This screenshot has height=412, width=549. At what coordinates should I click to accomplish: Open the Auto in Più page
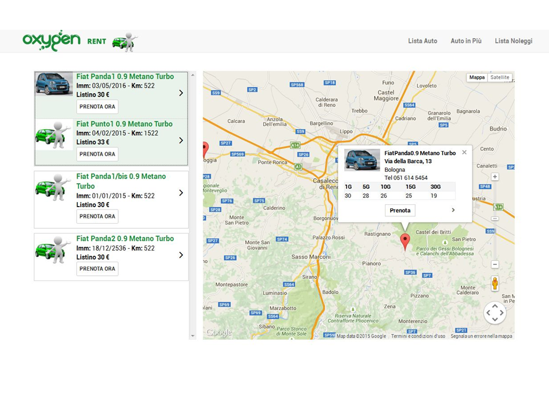tap(466, 41)
